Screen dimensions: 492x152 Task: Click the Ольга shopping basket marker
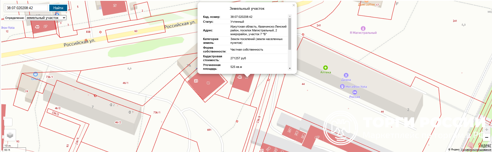point(35,74)
